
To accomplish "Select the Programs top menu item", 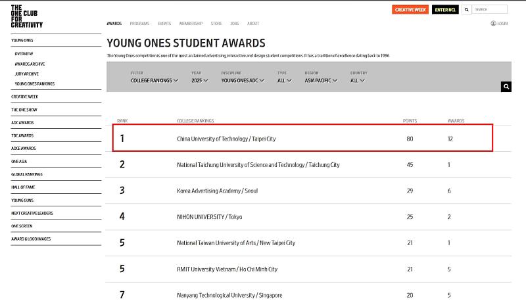I will (x=139, y=24).
